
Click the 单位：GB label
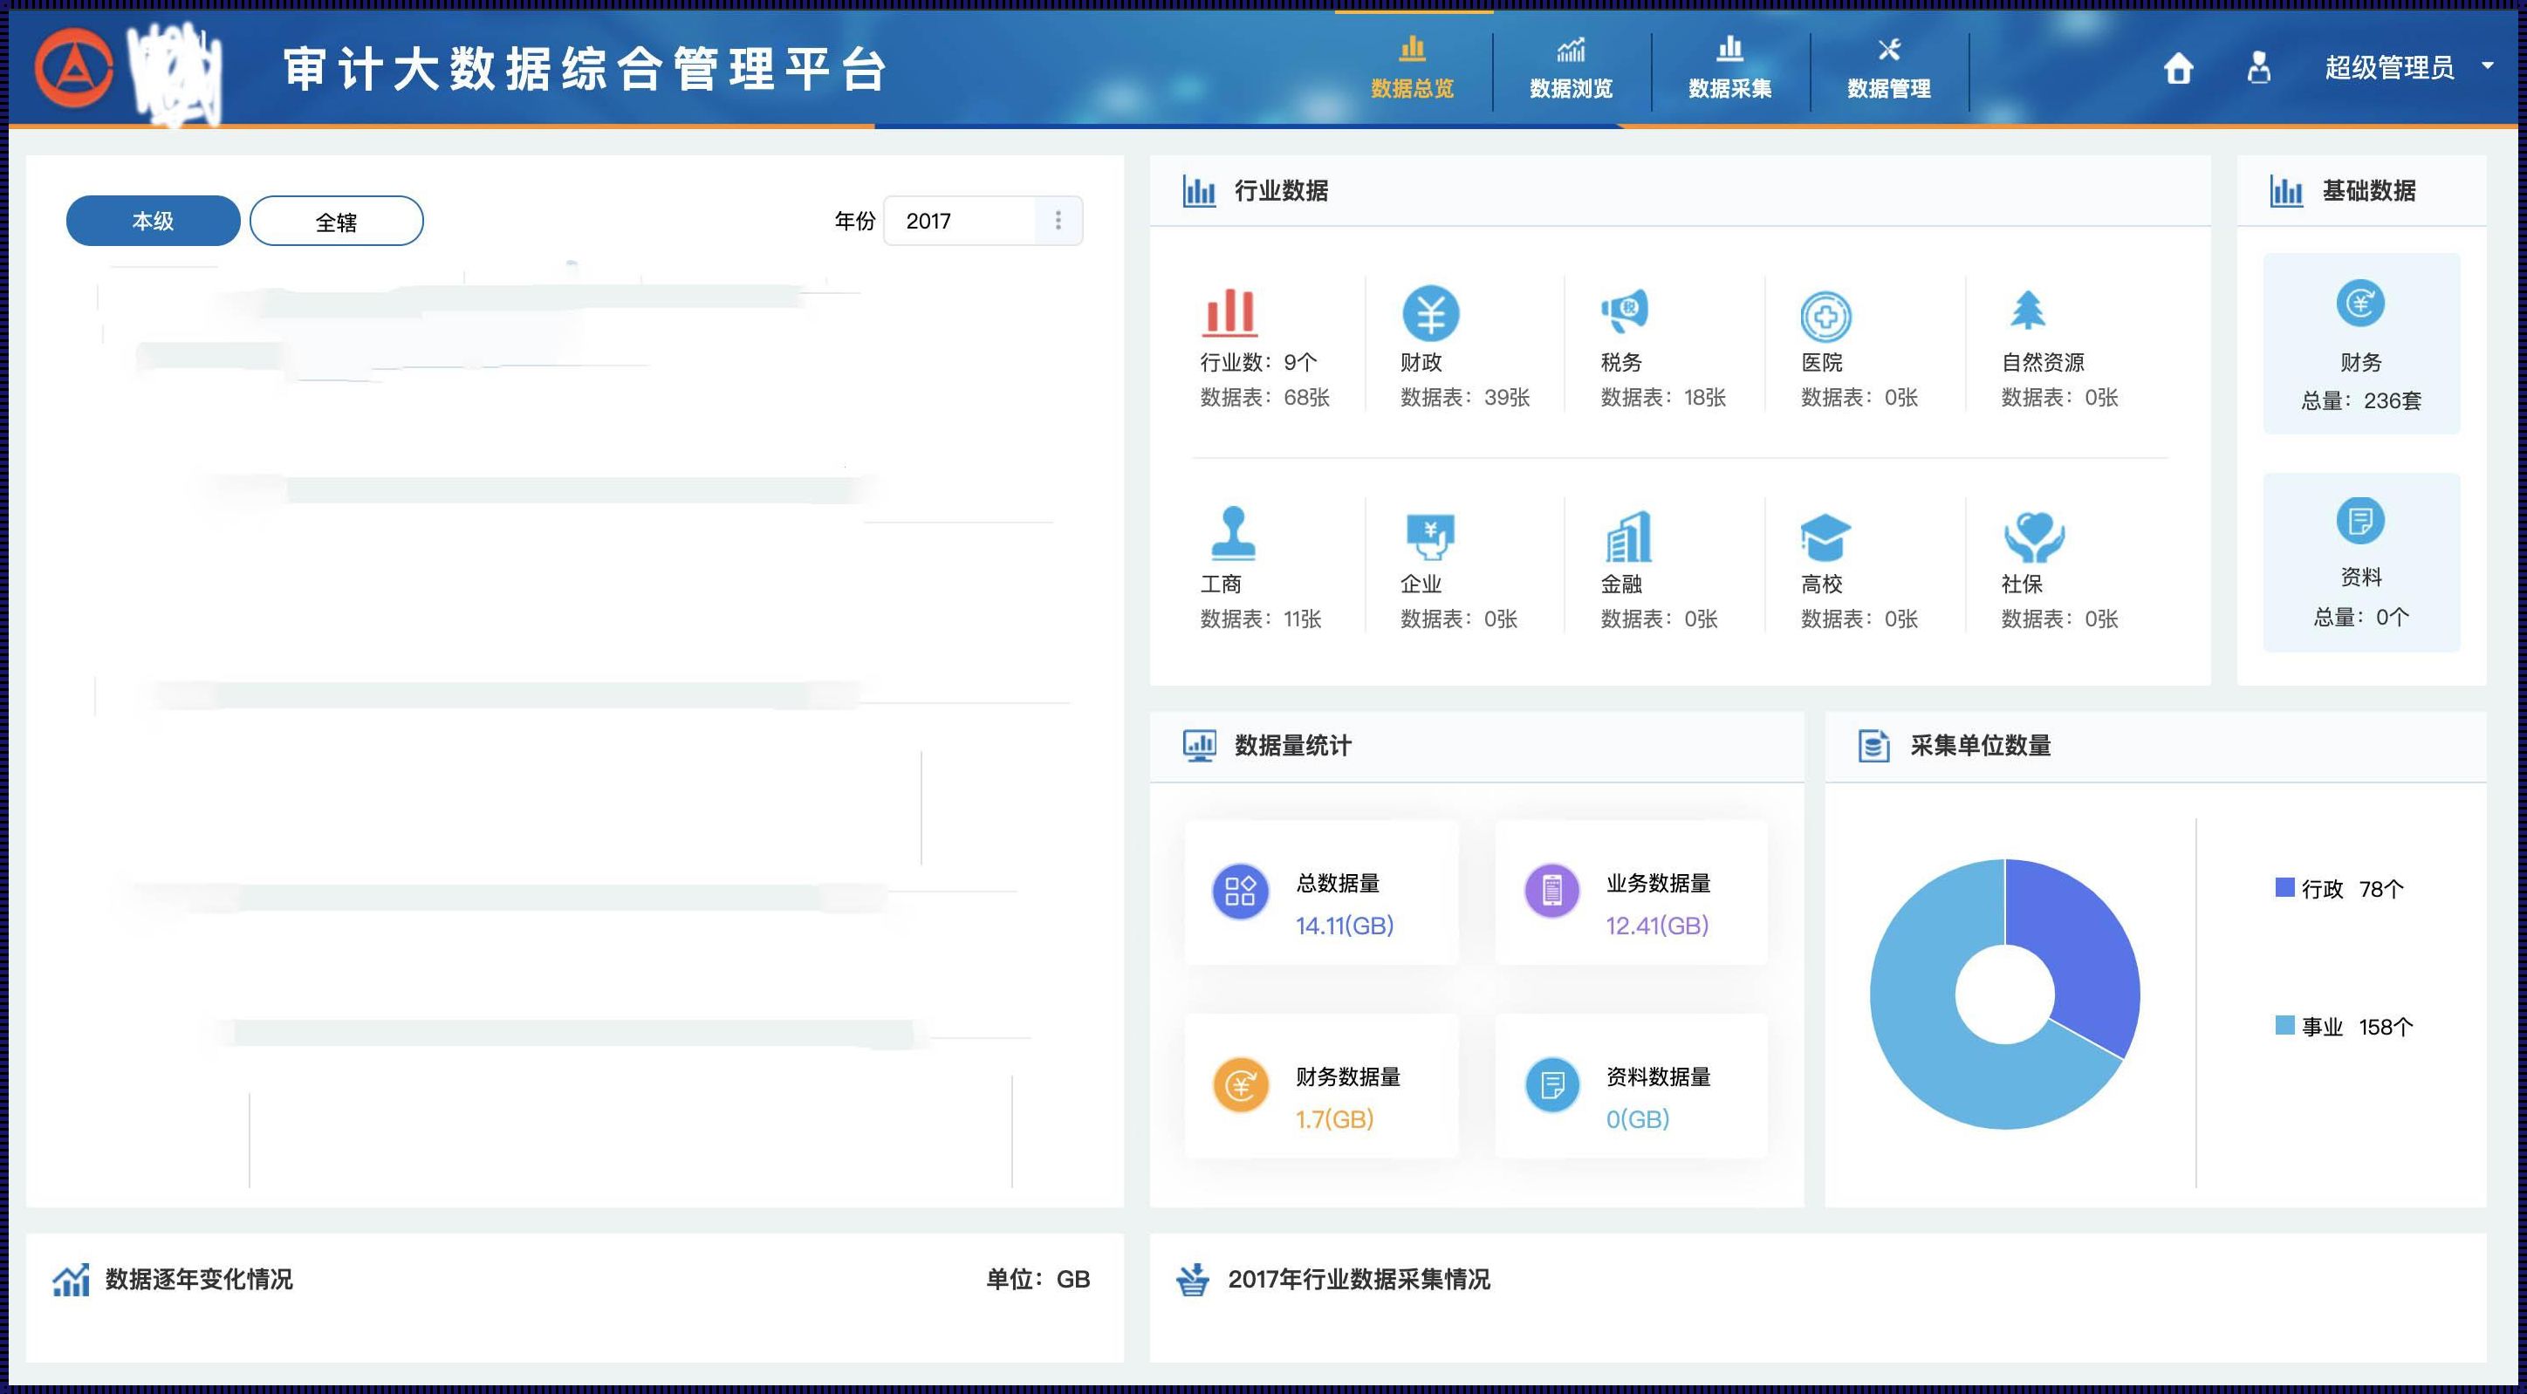tap(1038, 1279)
